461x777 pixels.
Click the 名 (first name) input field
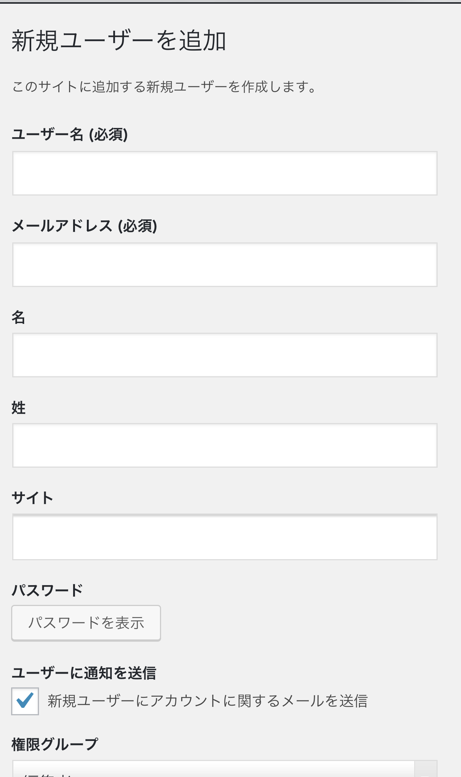[225, 355]
